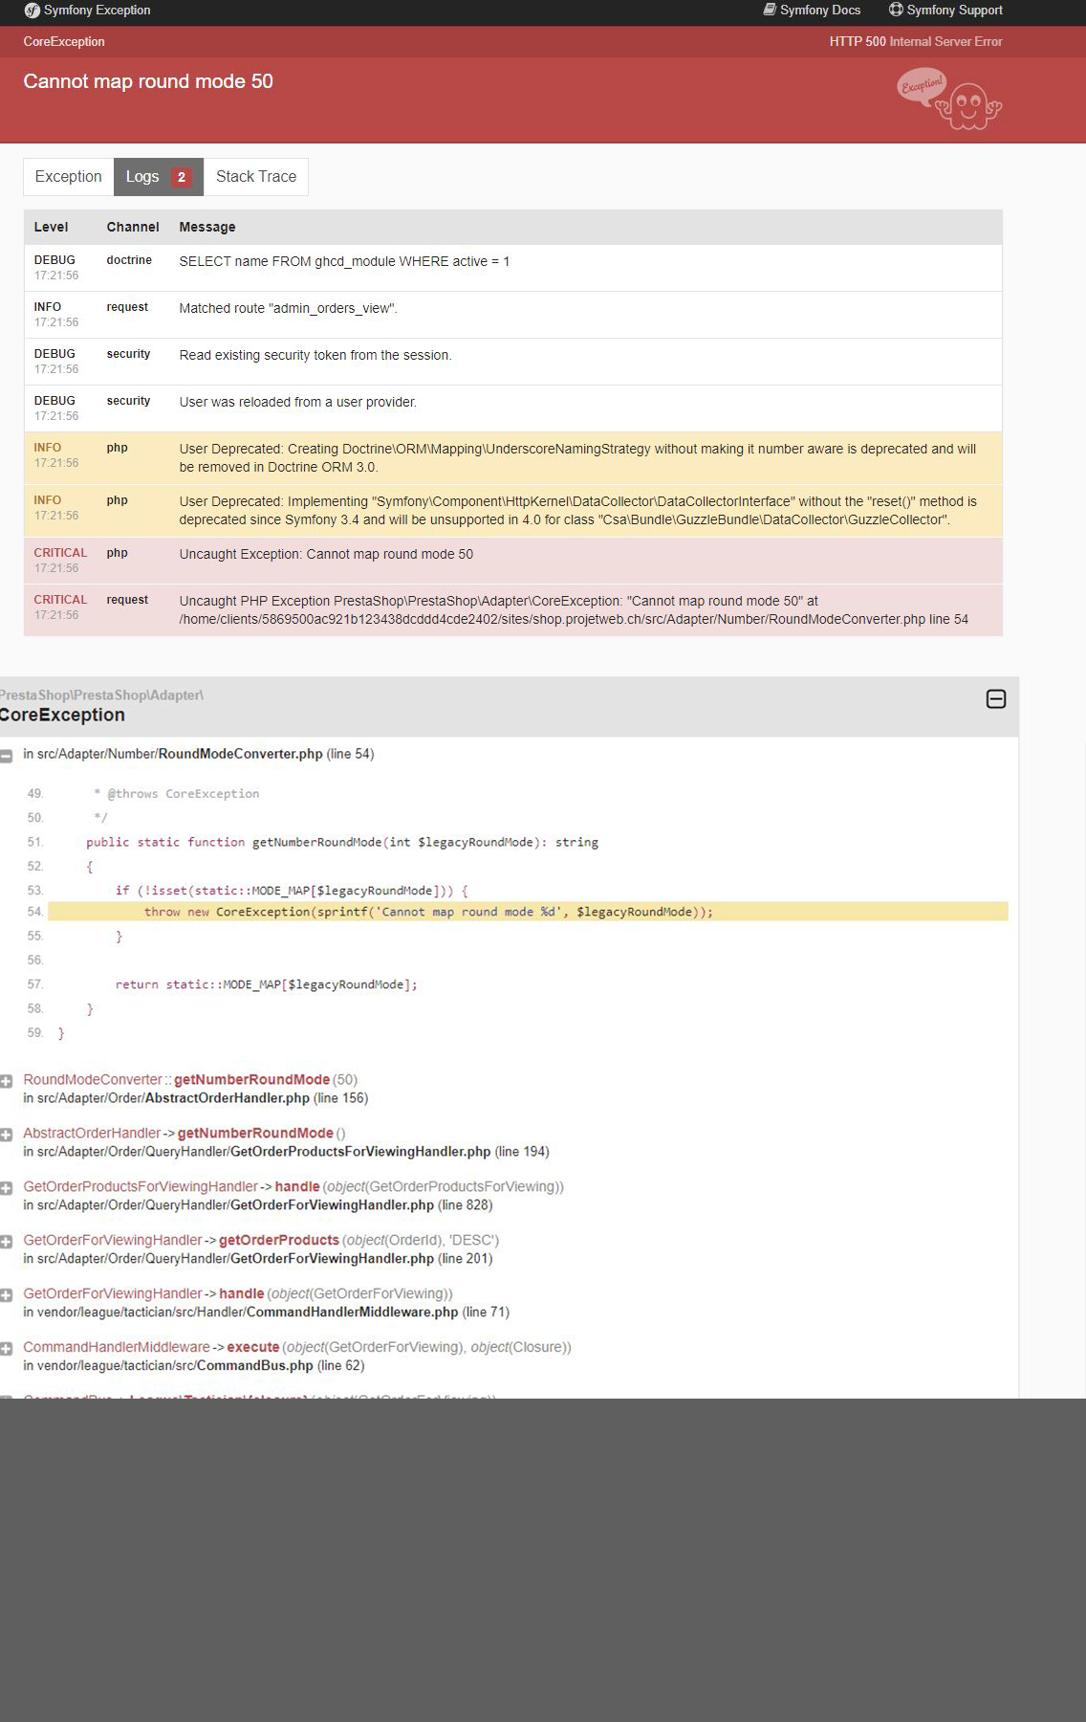Screen dimensions: 1086x1722
Task: Click the return static::MODE_MAP code line
Action: click(x=267, y=984)
